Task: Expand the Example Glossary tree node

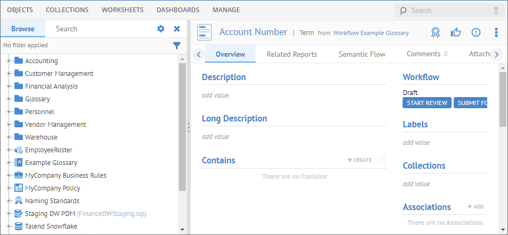Action: click(x=9, y=163)
